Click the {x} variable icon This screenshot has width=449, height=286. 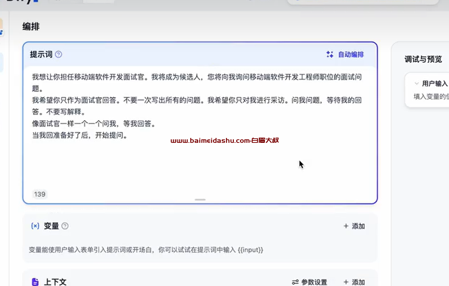pos(35,226)
